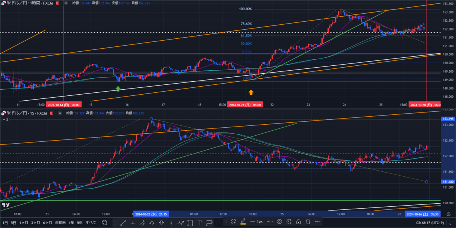Select the down arrow marker tool
Image resolution: width=456 pixels, height=228 pixels.
point(161,223)
